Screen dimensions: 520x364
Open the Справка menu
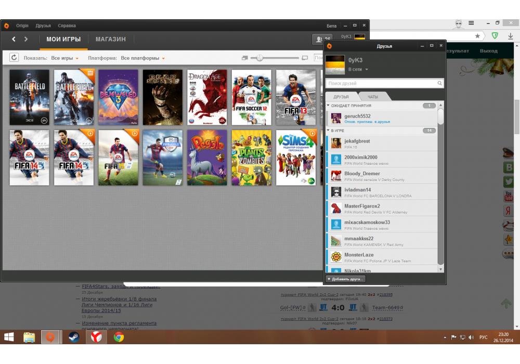click(67, 25)
